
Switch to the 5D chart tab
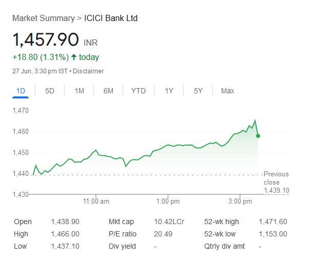coord(50,91)
